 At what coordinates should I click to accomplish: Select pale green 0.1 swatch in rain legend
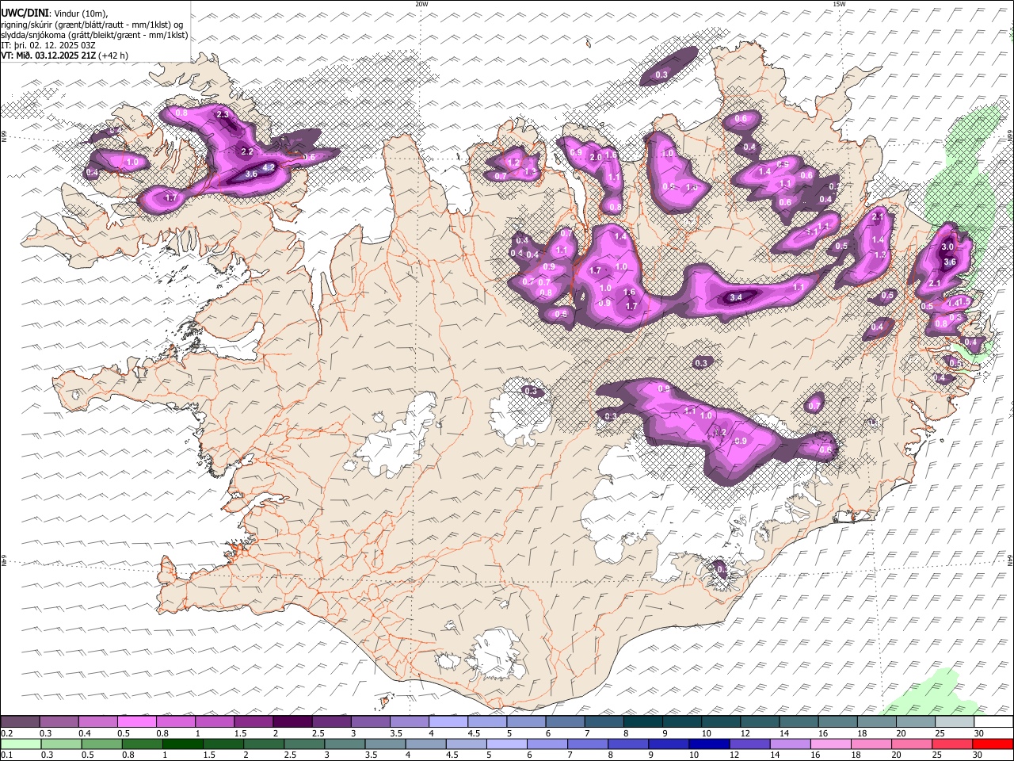coord(21,744)
